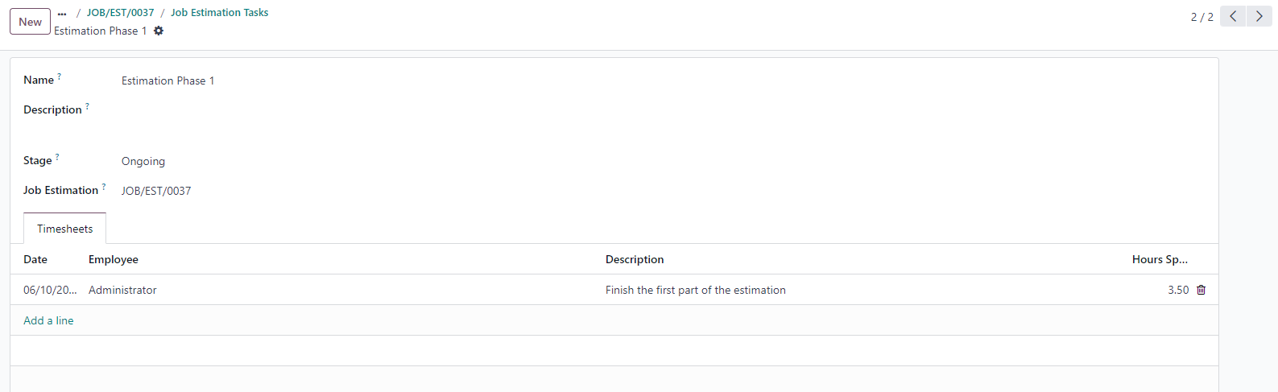Delete the Administrator timesheet line with trash icon
1278x392 pixels.
click(1201, 290)
